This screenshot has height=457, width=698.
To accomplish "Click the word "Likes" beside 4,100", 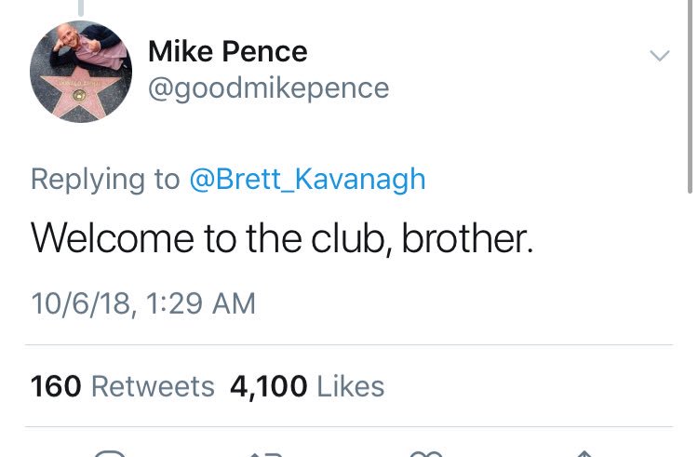I will 350,386.
